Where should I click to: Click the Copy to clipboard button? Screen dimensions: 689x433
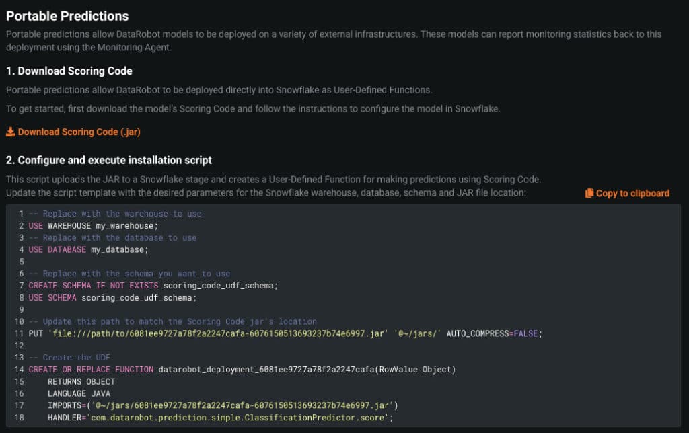tap(628, 193)
